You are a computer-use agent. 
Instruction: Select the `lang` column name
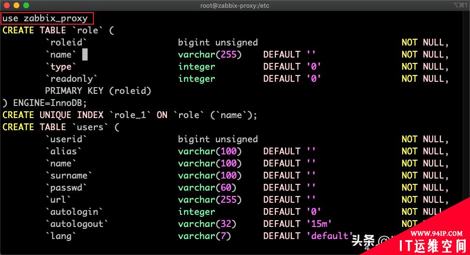pyautogui.click(x=61, y=236)
